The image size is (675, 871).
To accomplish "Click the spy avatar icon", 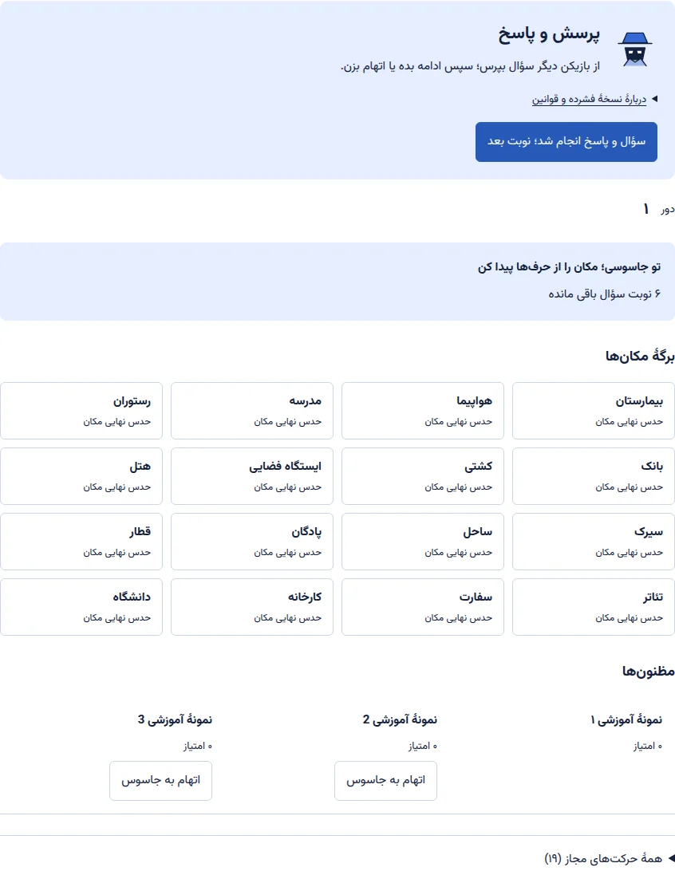I will [635, 49].
